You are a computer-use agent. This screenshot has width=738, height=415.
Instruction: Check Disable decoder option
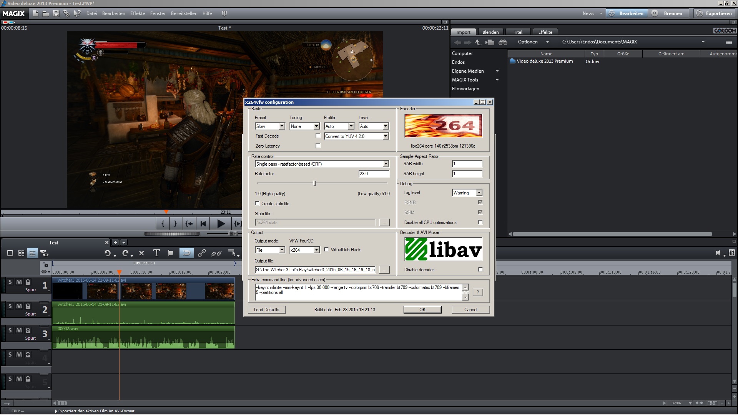(480, 269)
